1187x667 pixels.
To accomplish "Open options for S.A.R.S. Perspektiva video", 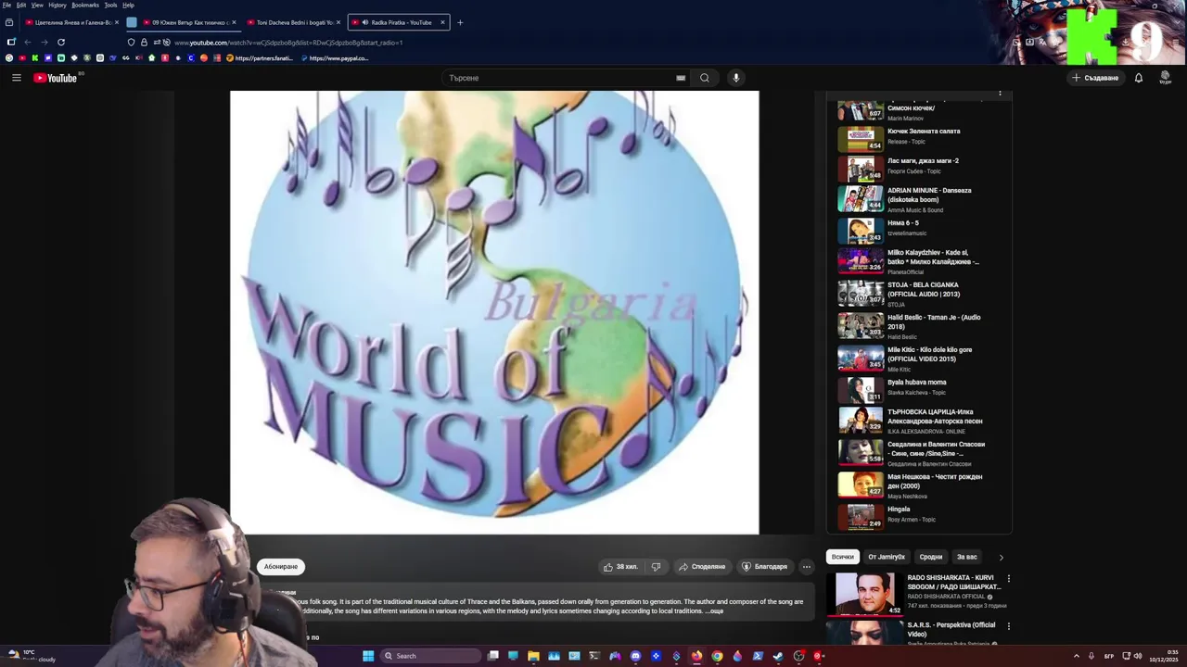I will tap(1008, 626).
